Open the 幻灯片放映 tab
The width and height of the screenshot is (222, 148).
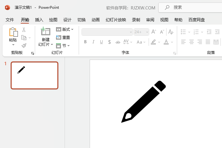click(x=116, y=20)
